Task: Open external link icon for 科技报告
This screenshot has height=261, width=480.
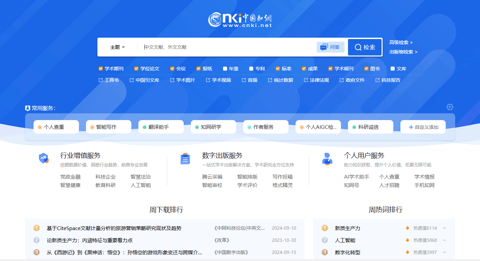Action: coord(378,80)
